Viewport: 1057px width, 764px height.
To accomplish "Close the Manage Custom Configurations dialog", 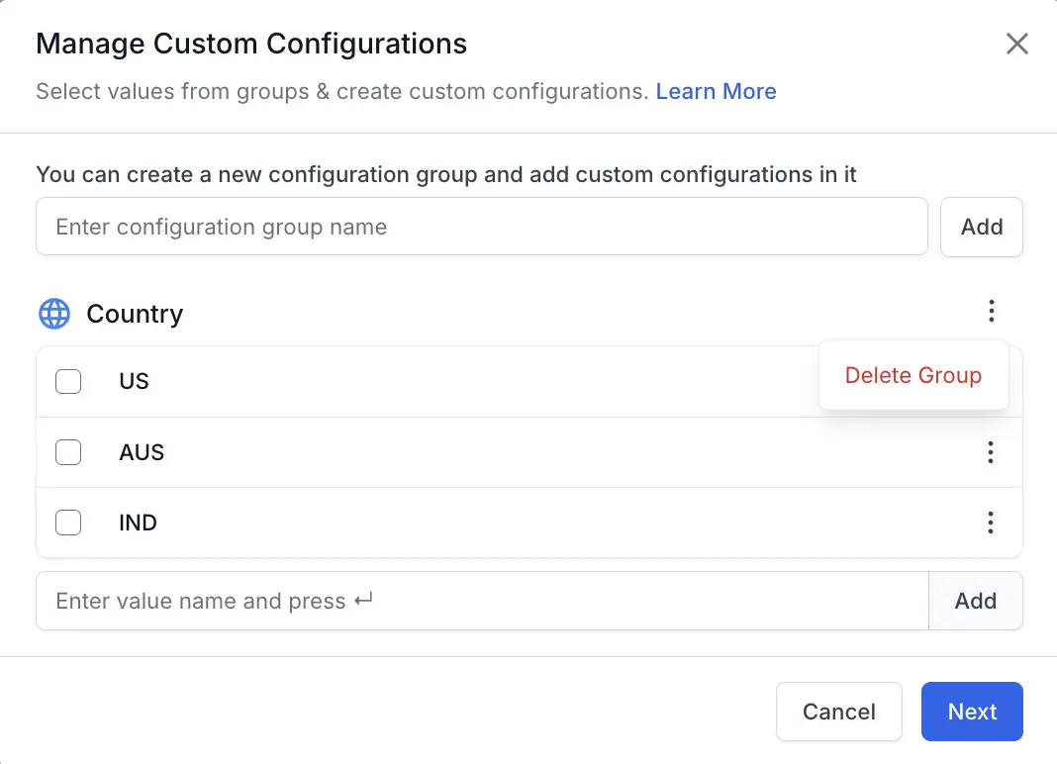I will 1016,44.
